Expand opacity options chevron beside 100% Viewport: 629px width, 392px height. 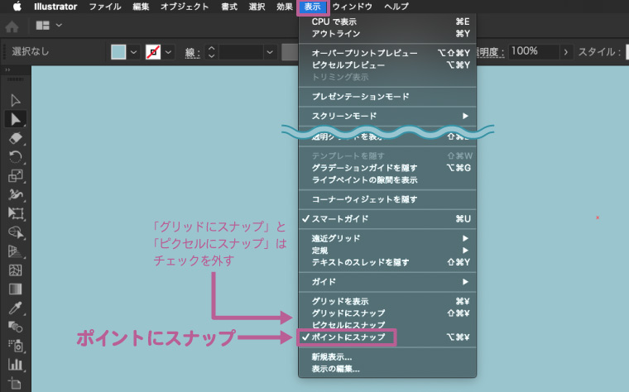point(565,52)
